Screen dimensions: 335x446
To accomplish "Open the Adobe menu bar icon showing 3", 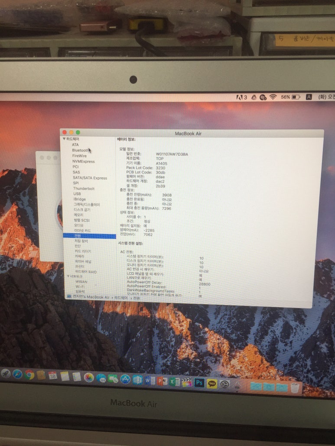I will [241, 97].
